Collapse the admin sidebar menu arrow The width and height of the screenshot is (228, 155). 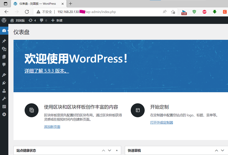tap(4, 115)
